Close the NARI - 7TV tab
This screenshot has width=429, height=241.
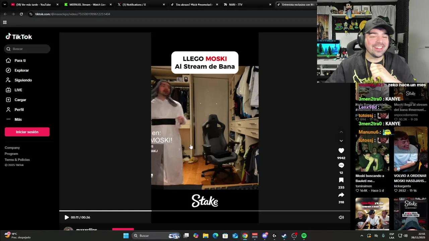point(270,5)
